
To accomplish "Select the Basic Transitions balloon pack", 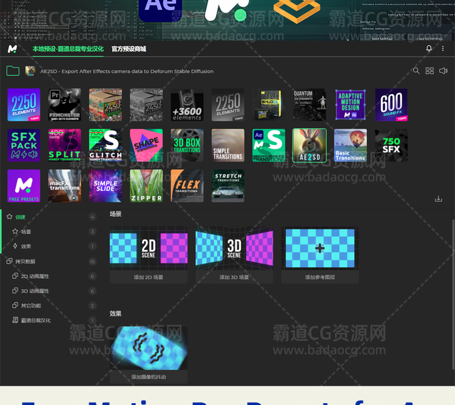I will 351,145.
